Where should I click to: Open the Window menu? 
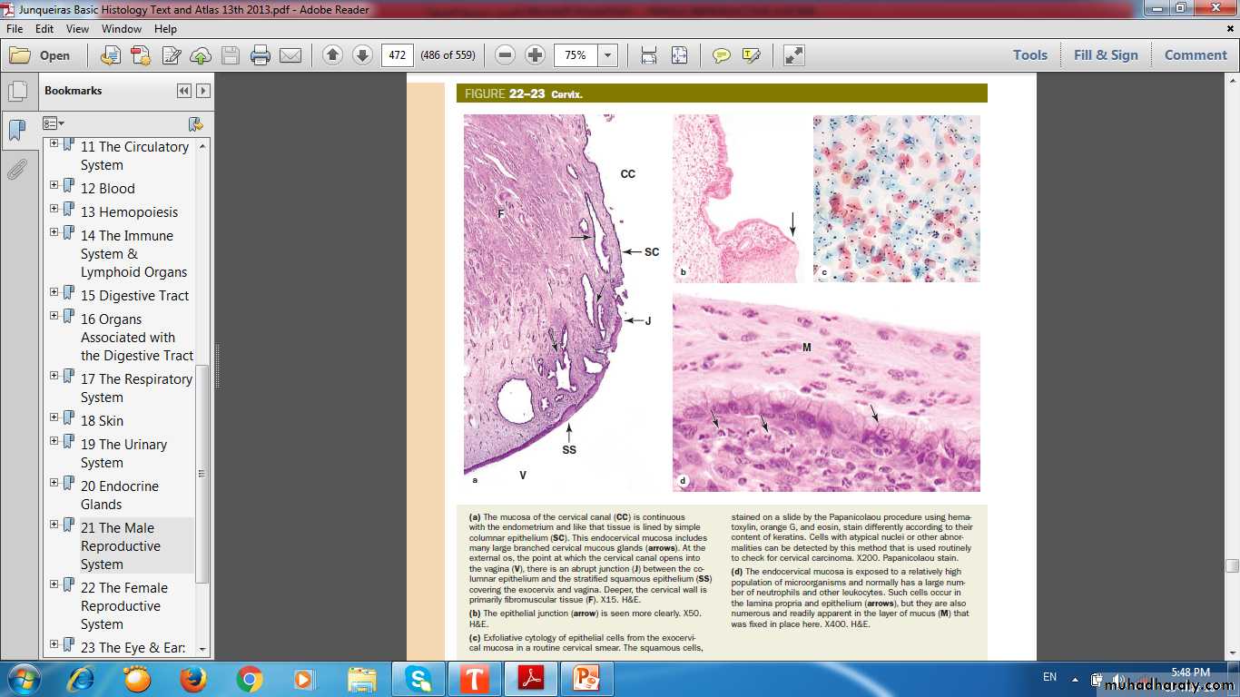tap(122, 29)
